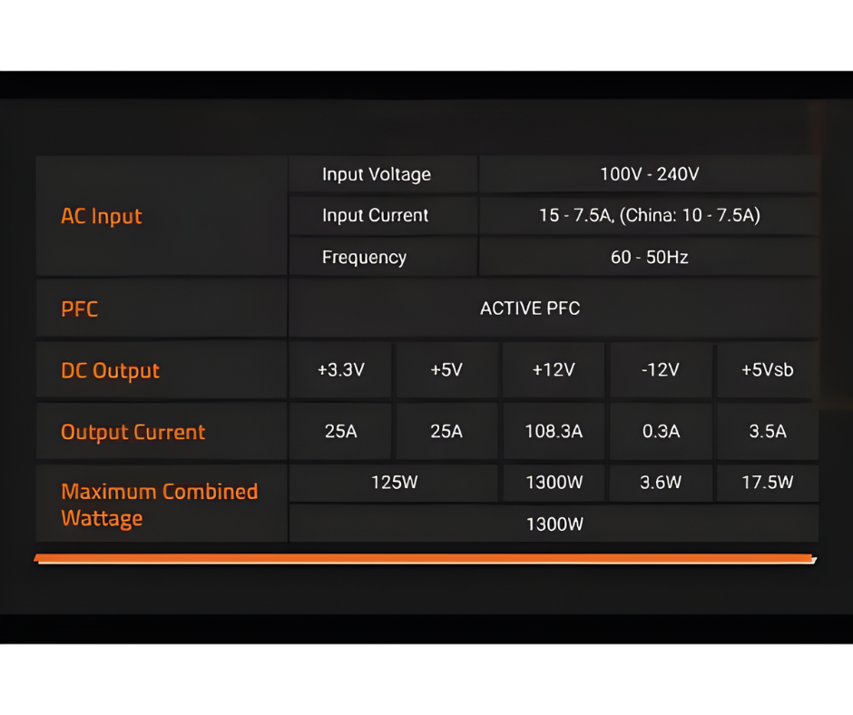Screen dimensions: 853x715
Task: Select the 125W combined wattage cell
Action: 394,483
